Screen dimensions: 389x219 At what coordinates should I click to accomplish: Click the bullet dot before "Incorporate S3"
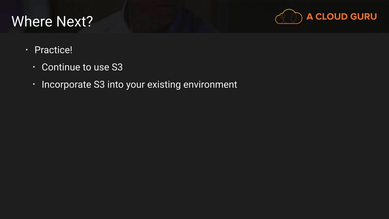[34, 84]
